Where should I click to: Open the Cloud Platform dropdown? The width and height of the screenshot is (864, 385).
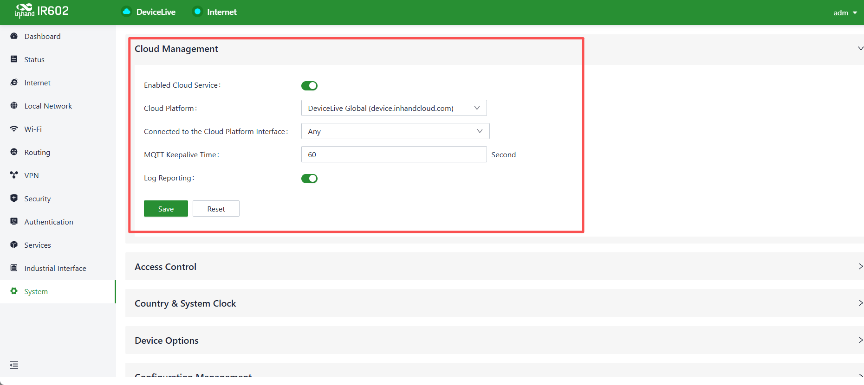point(394,108)
